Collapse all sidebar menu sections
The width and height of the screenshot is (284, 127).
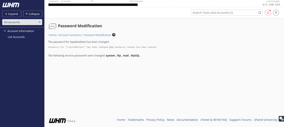33,14
